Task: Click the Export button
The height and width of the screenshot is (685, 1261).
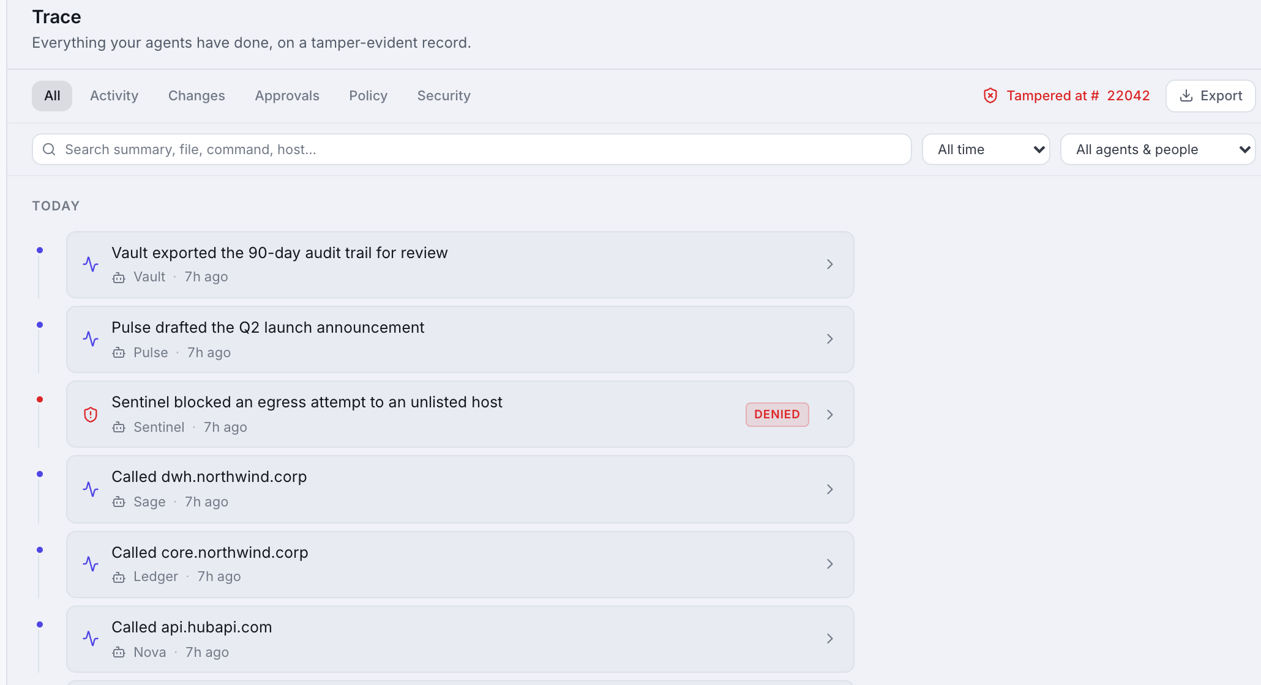Action: click(x=1210, y=96)
